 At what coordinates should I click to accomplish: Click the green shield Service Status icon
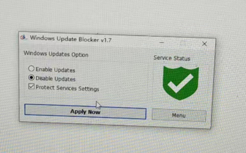(181, 83)
